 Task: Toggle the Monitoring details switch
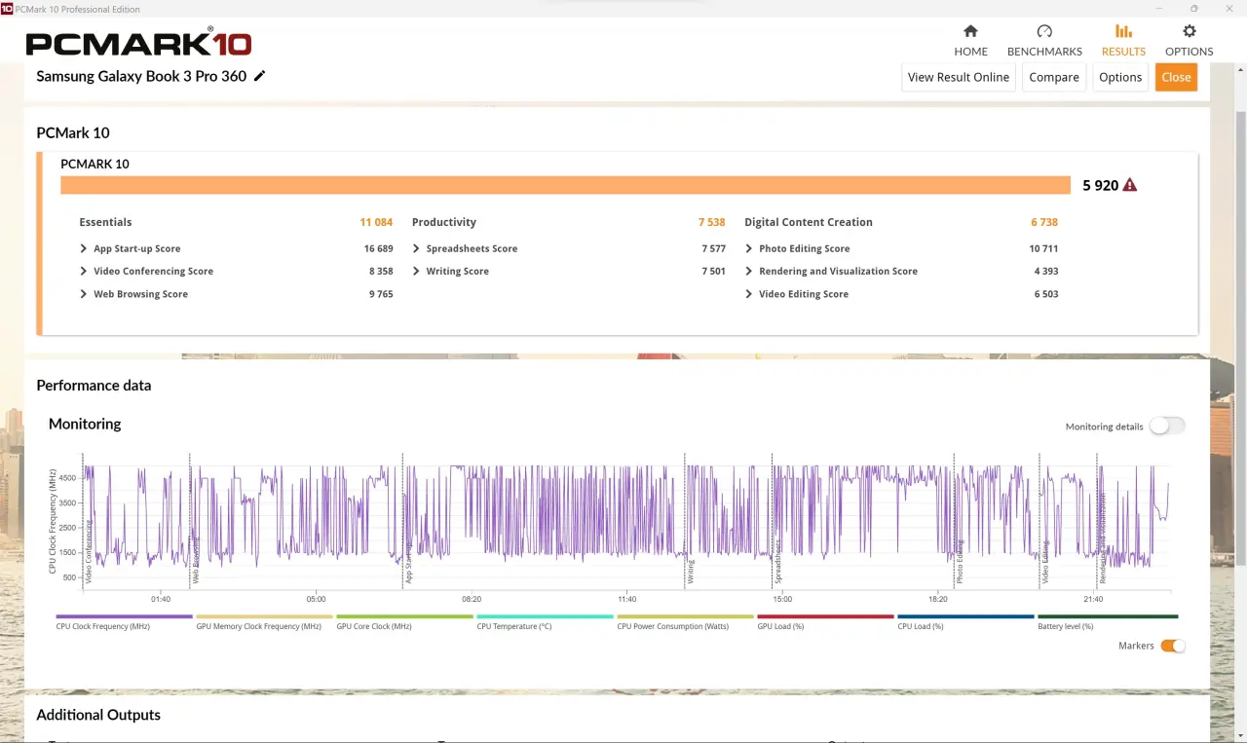click(x=1167, y=426)
